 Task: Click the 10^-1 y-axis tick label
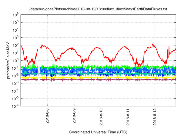click(15, 68)
